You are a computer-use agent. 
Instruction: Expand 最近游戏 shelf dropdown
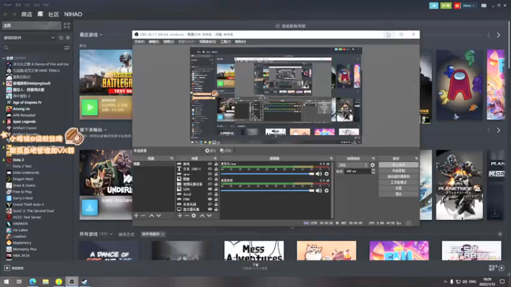point(101,34)
